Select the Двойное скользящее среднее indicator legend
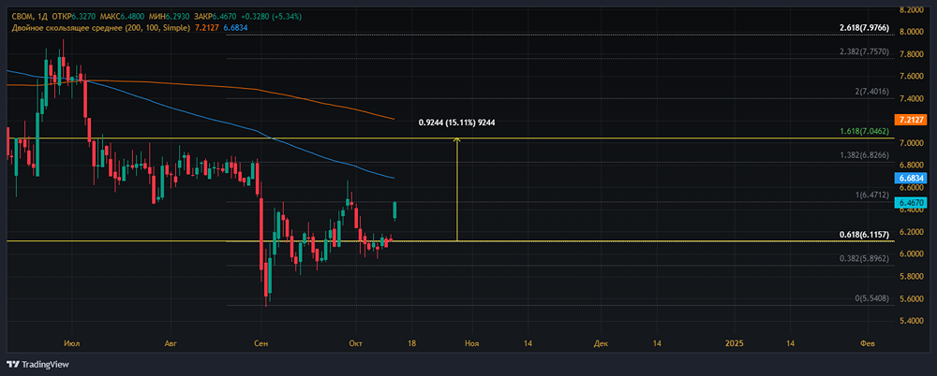This screenshot has height=376, width=937. tap(101, 27)
